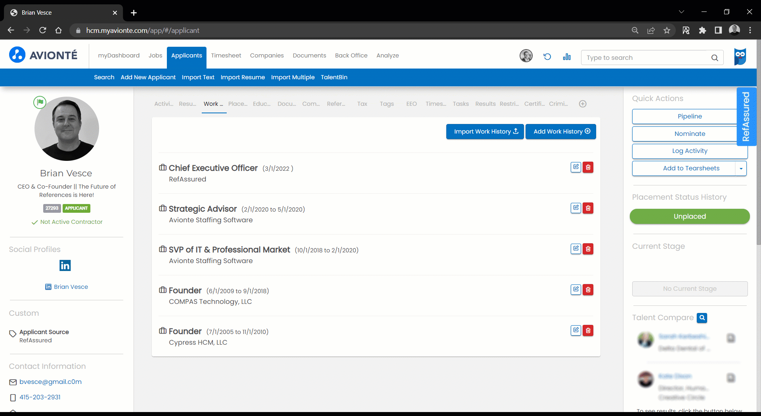
Task: Switch to the Tasks profile tab
Action: click(x=461, y=104)
